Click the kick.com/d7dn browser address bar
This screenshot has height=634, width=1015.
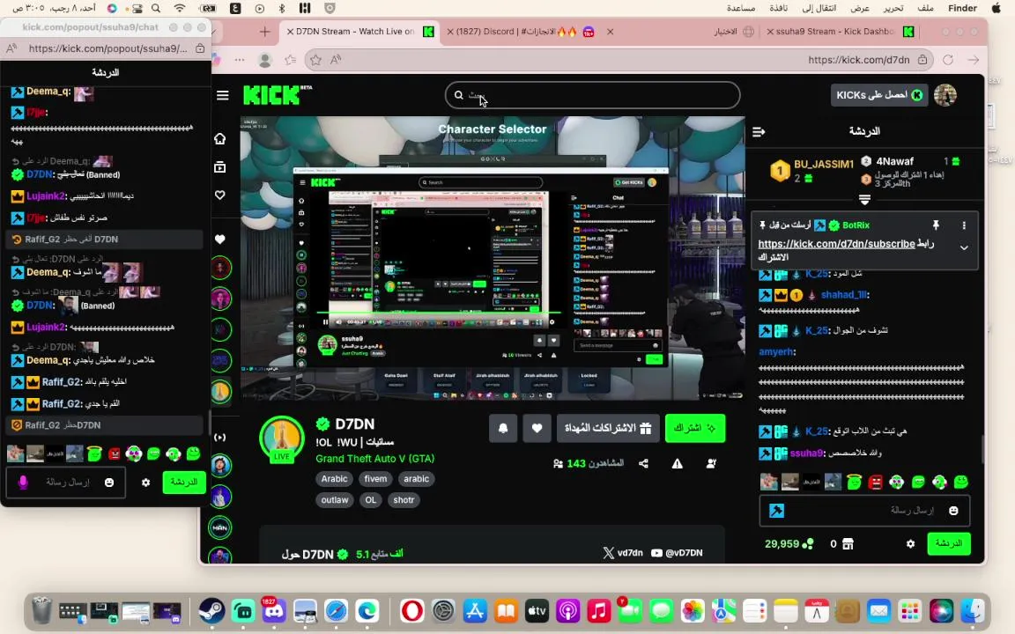619,60
